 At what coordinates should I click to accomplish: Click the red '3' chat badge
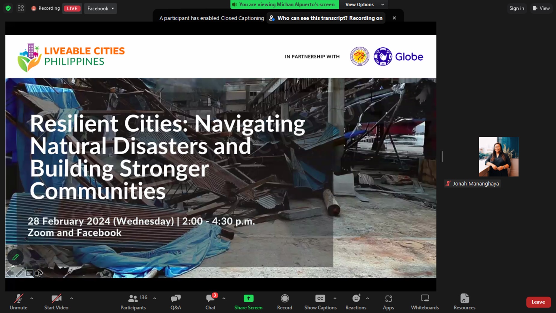click(215, 295)
